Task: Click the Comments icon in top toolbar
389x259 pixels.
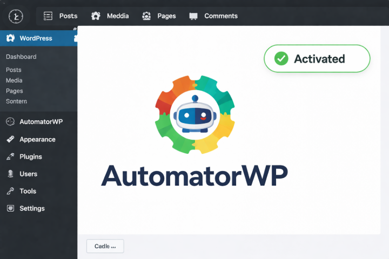Action: (193, 16)
